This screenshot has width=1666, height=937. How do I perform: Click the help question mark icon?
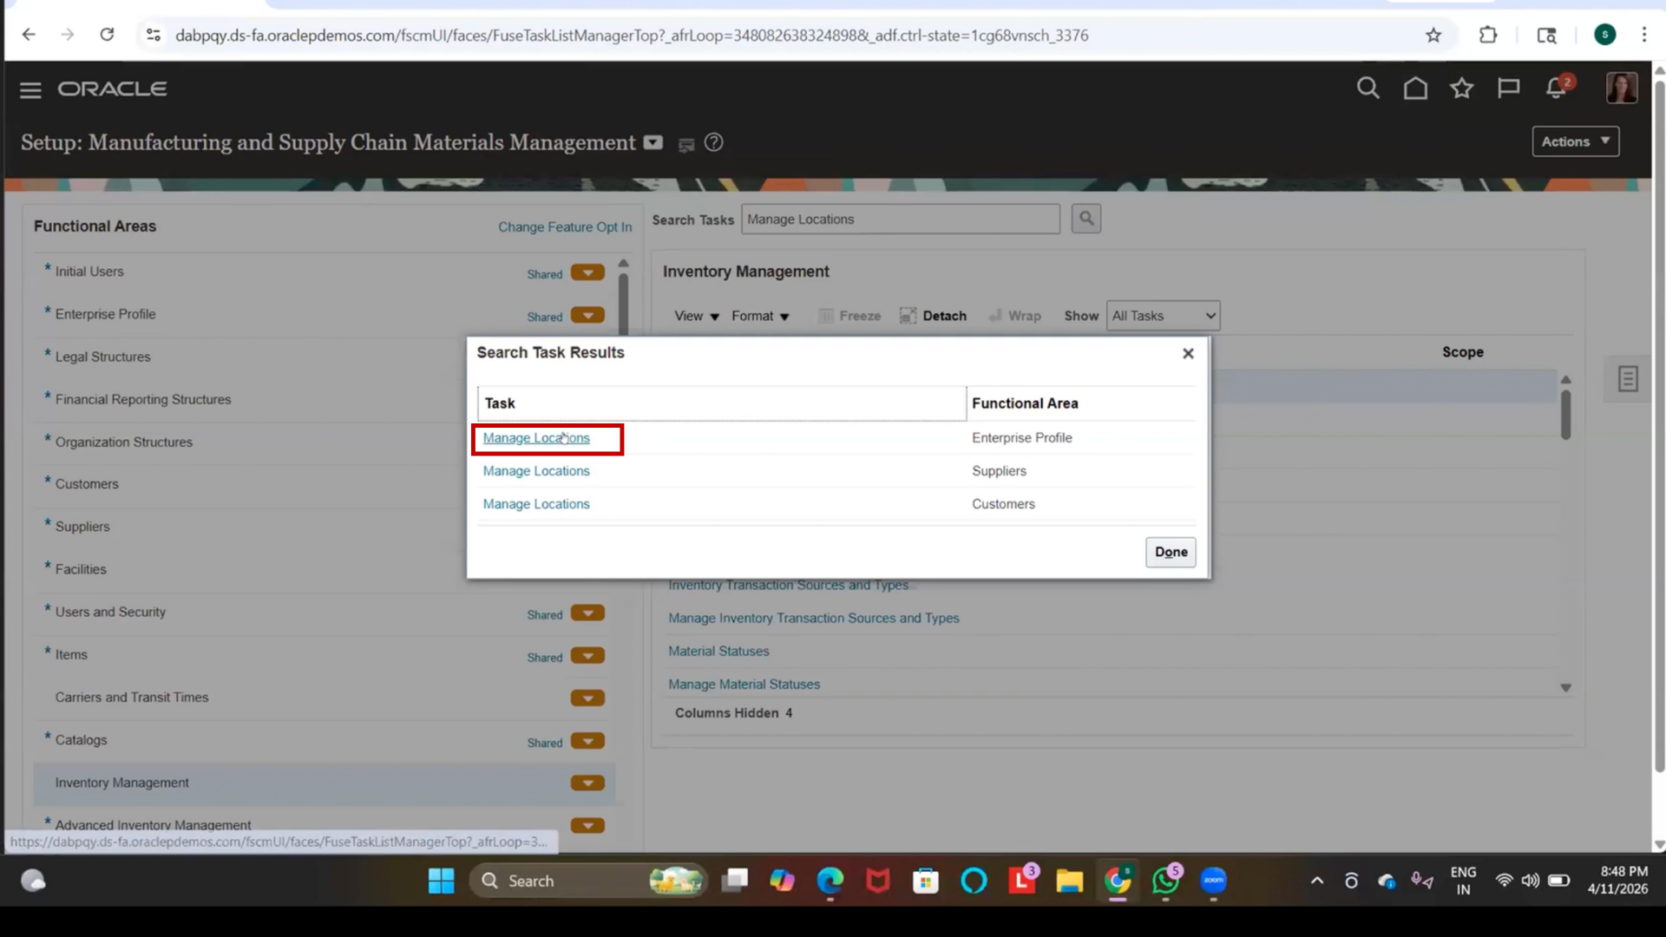(713, 142)
